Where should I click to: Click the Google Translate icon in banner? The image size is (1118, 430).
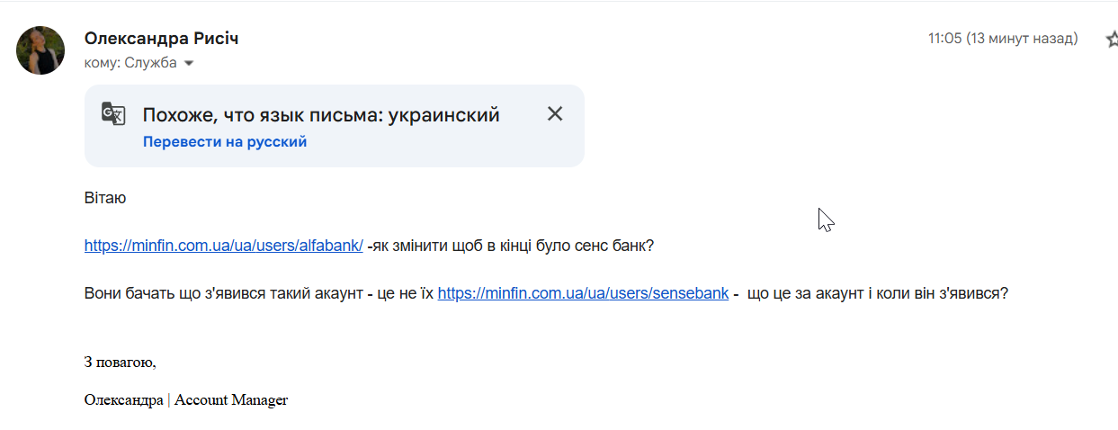[x=113, y=113]
